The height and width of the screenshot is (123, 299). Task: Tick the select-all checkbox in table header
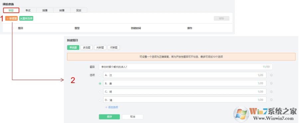point(13,28)
